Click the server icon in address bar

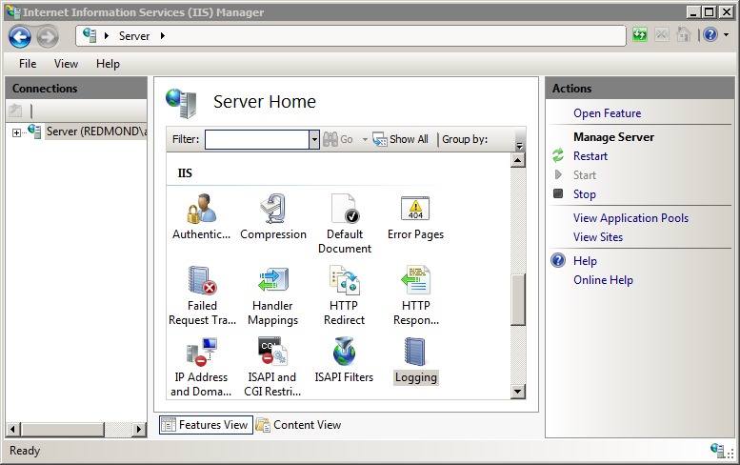pos(90,35)
